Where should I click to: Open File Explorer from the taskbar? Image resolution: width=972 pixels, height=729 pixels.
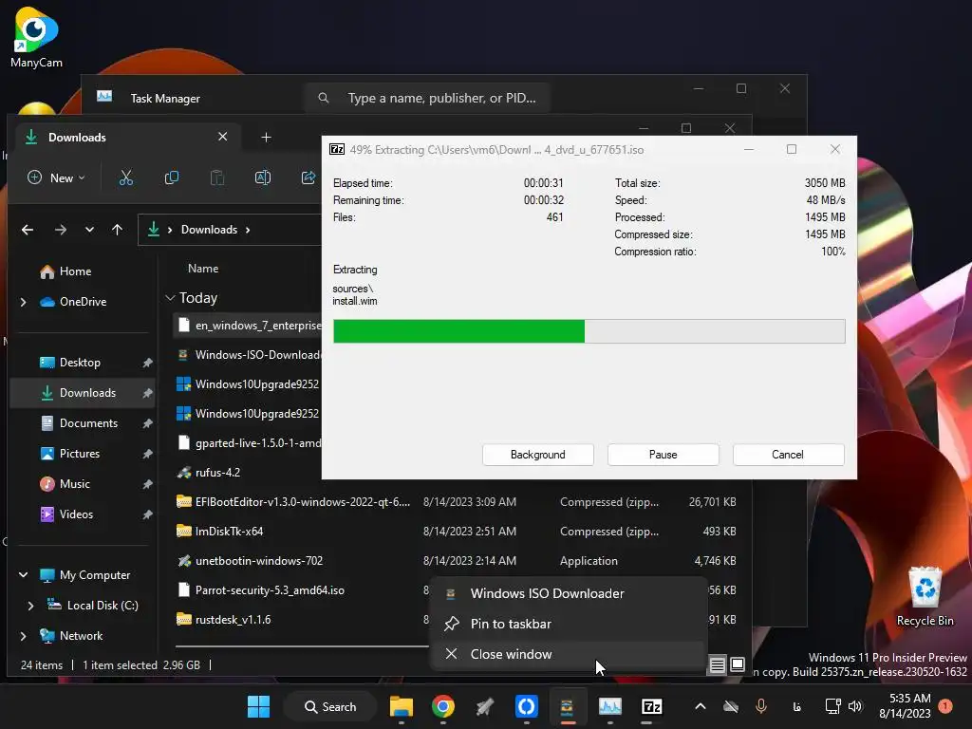pos(402,706)
